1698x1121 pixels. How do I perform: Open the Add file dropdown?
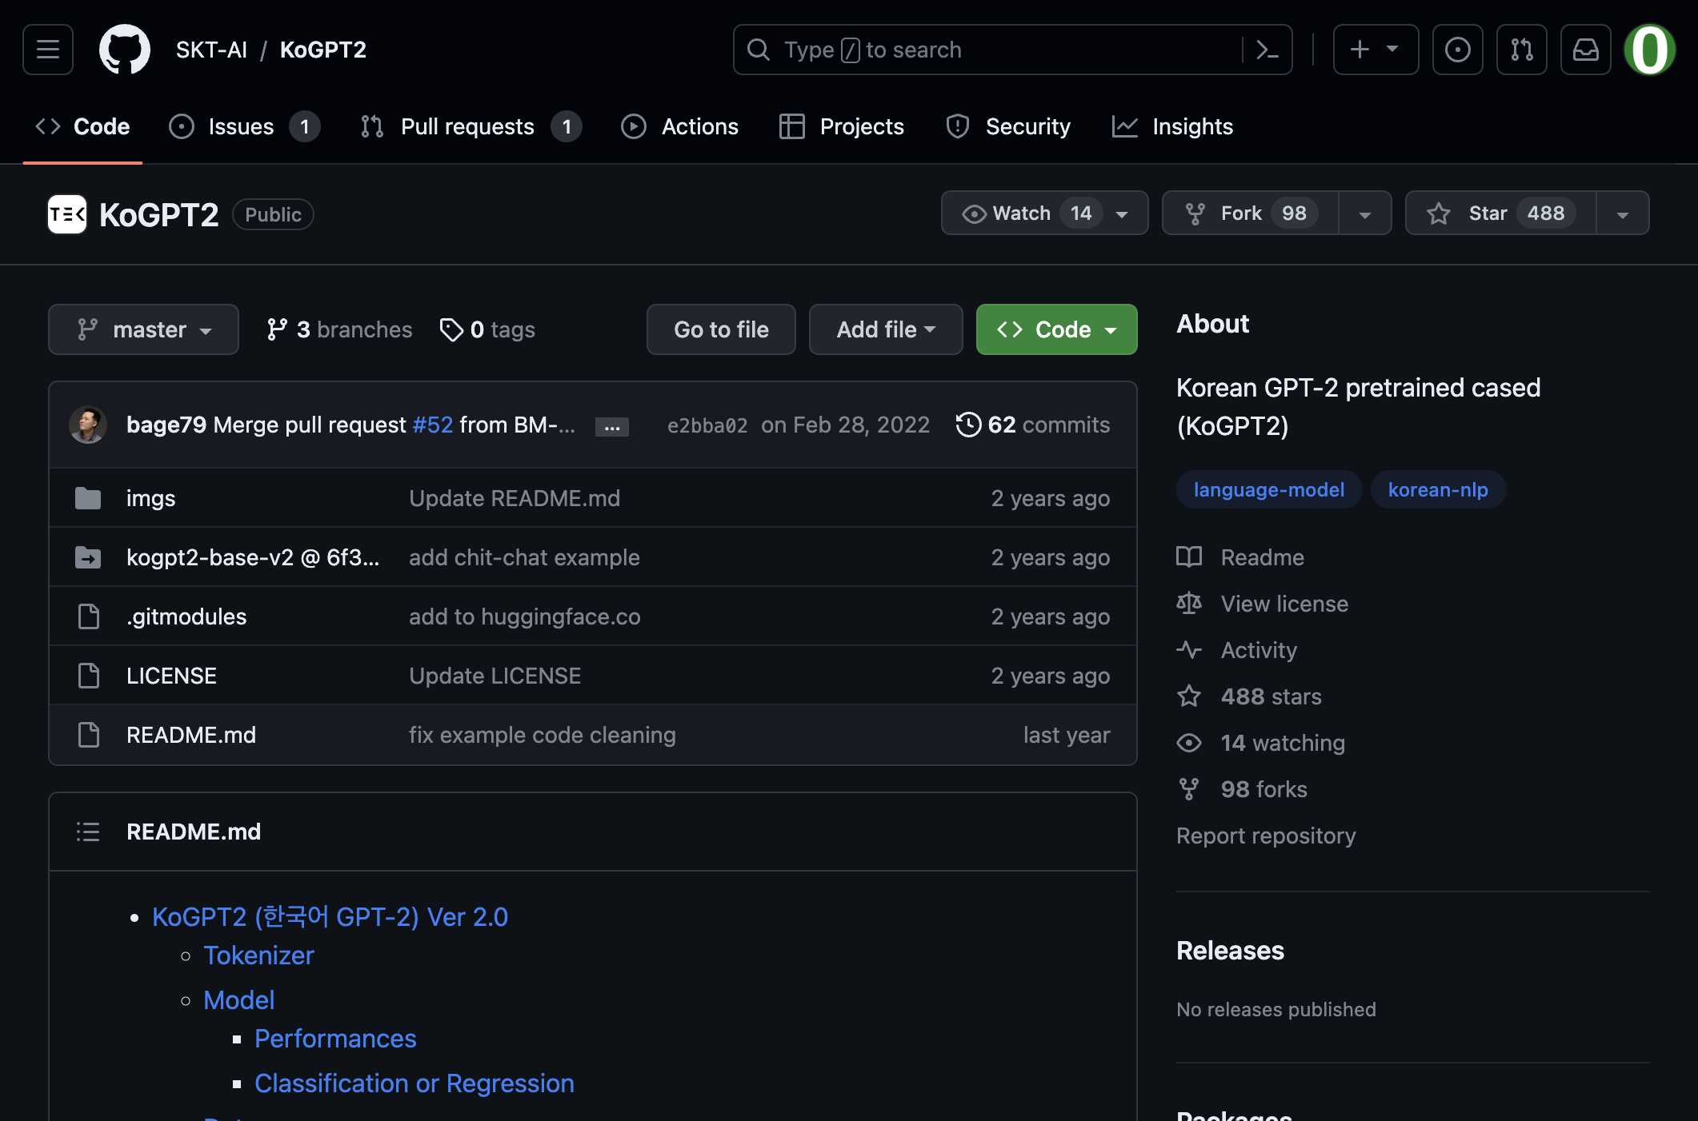[886, 329]
